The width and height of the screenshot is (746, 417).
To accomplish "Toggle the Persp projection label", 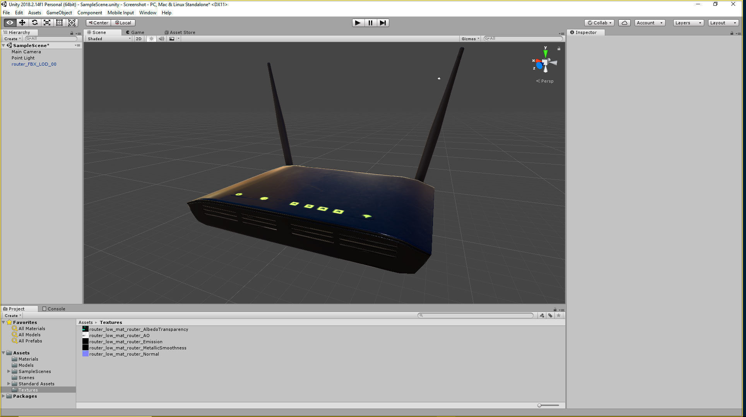I will (545, 81).
